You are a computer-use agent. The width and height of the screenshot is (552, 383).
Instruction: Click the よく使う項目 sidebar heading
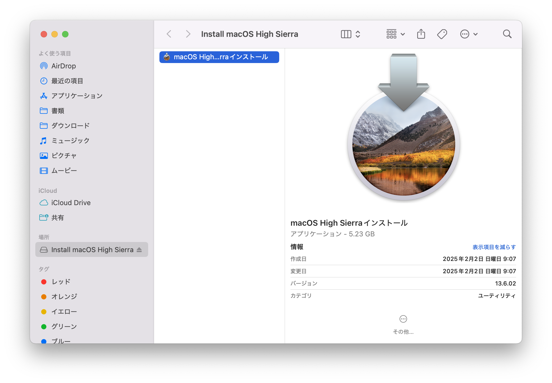55,53
